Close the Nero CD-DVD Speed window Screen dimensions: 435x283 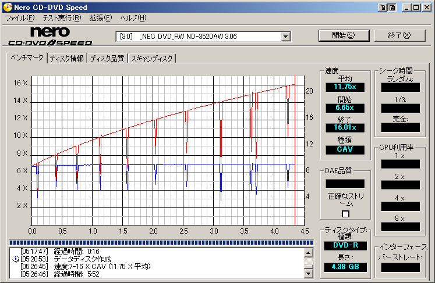pos(426,8)
